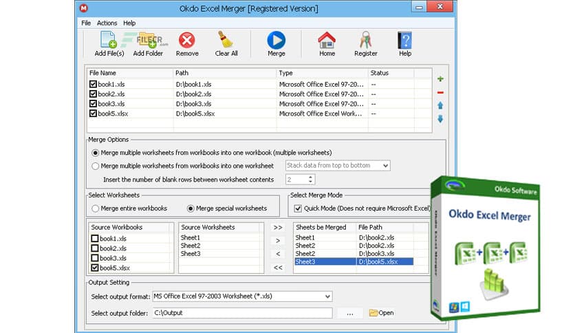
Task: Click the > add selected sheet button
Action: click(x=278, y=241)
